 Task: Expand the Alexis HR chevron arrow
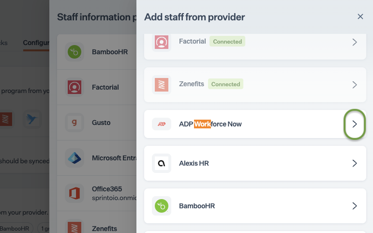(355, 163)
